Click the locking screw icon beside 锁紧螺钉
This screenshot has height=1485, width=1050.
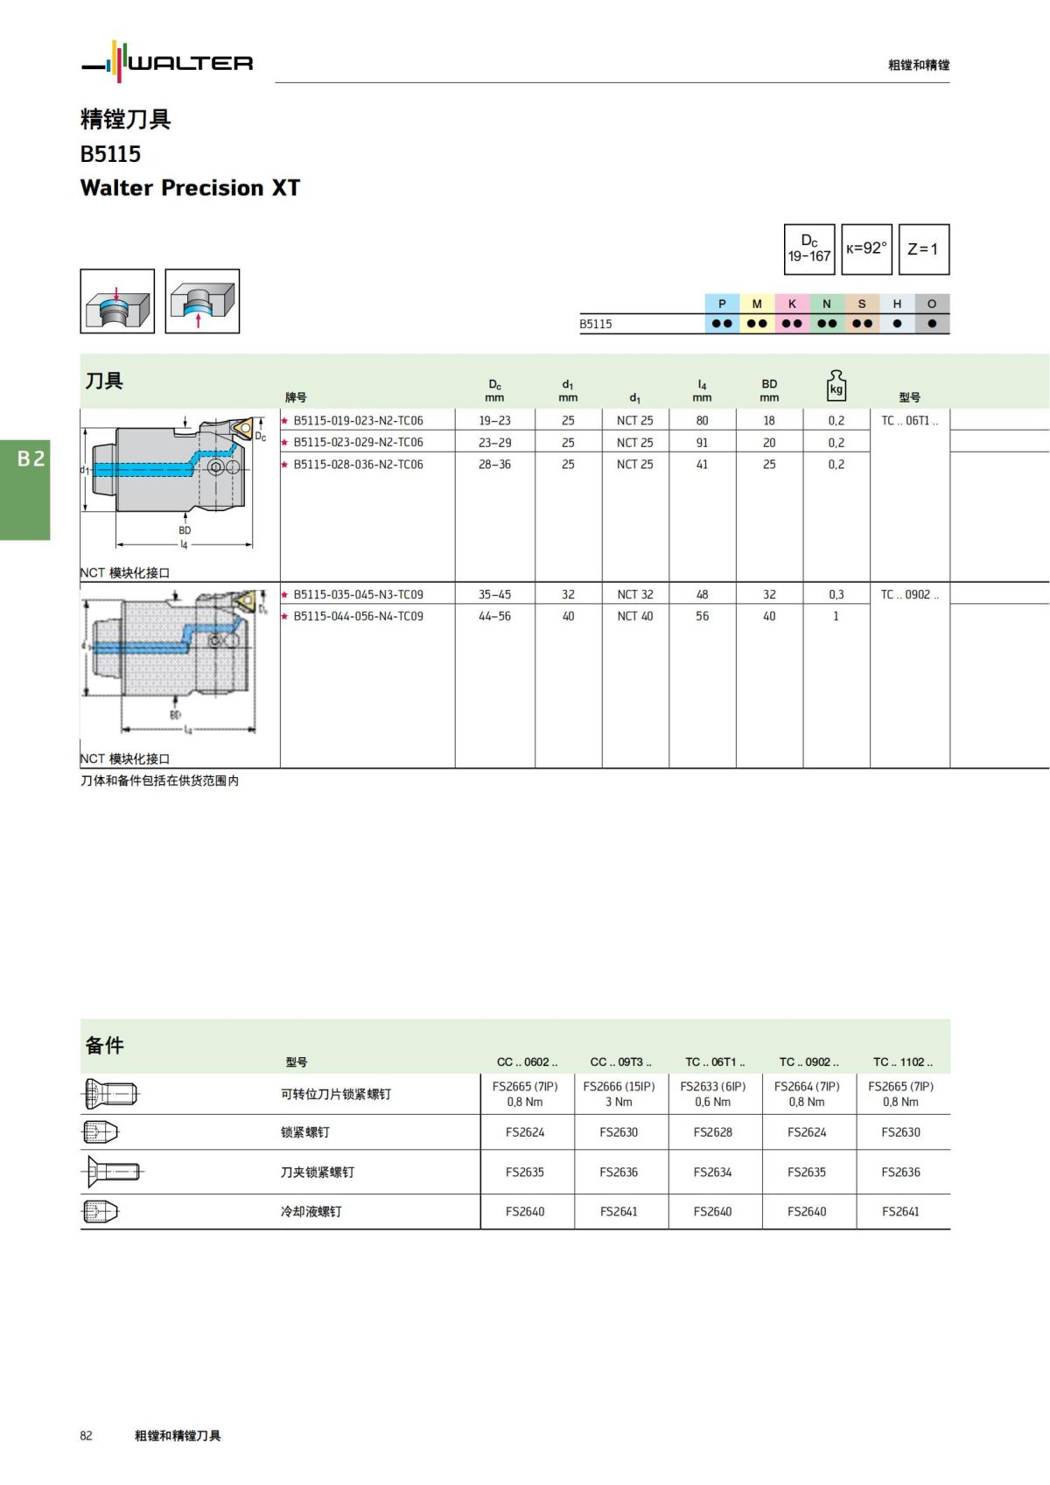click(x=100, y=1132)
